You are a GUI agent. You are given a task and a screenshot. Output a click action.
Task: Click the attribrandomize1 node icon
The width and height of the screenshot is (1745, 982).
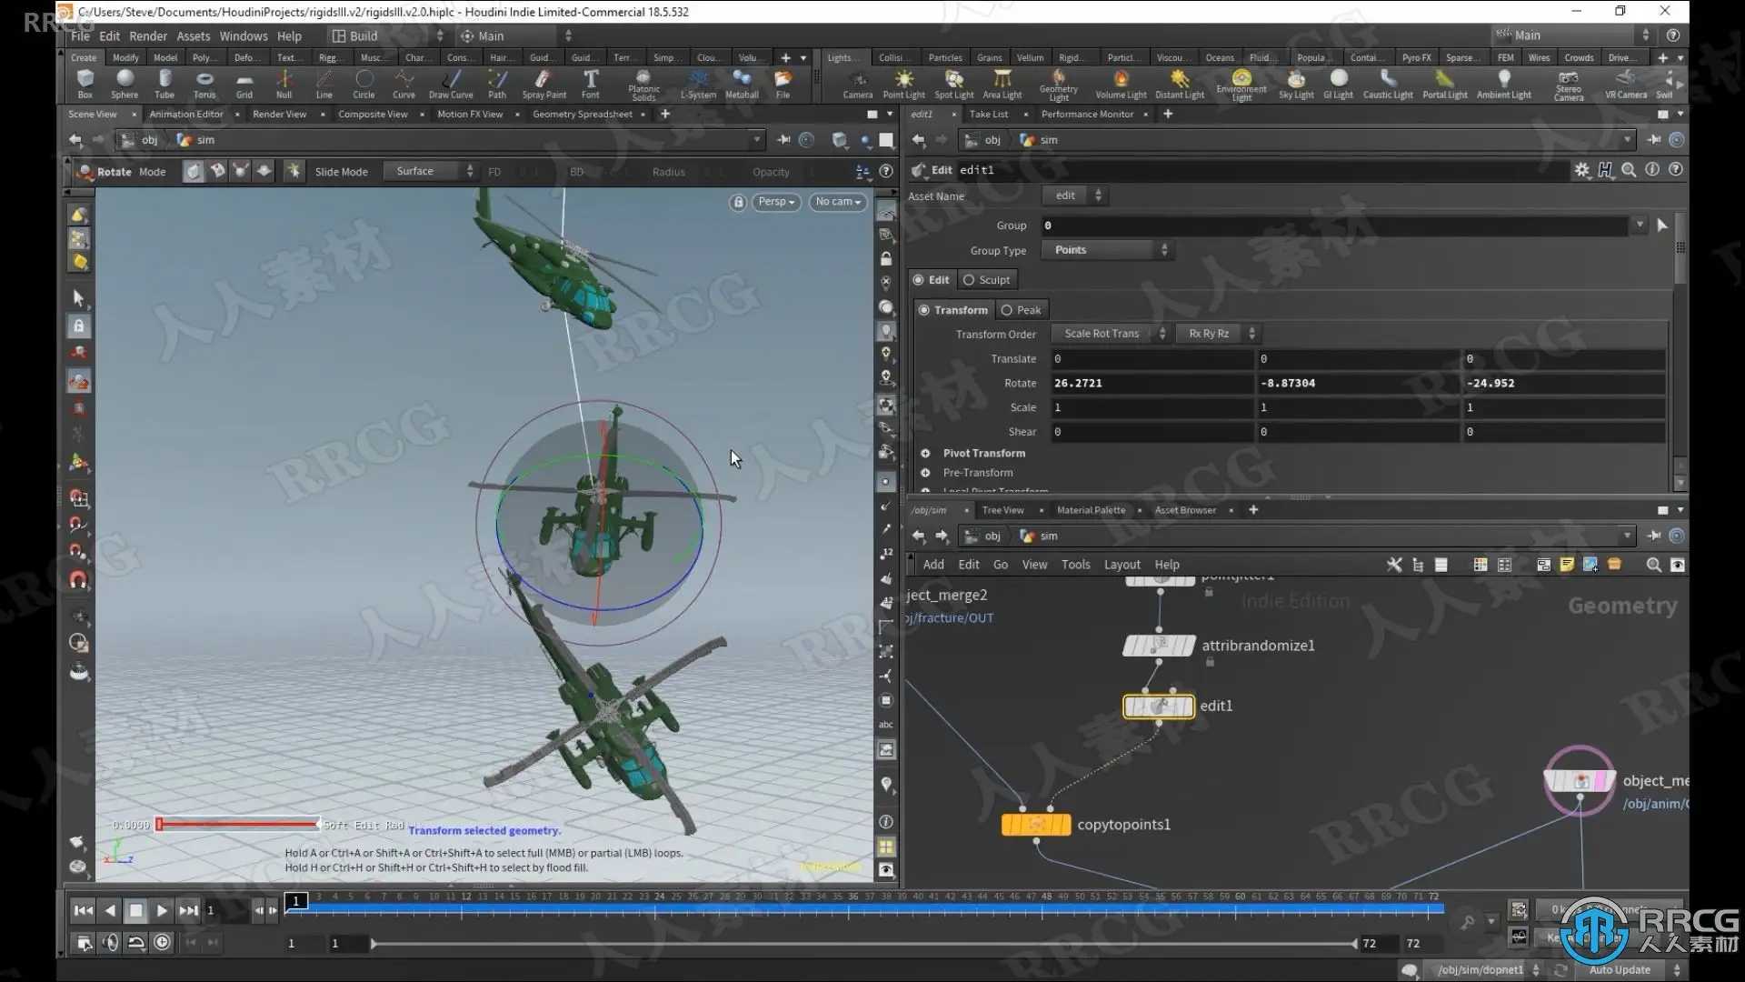pos(1159,646)
